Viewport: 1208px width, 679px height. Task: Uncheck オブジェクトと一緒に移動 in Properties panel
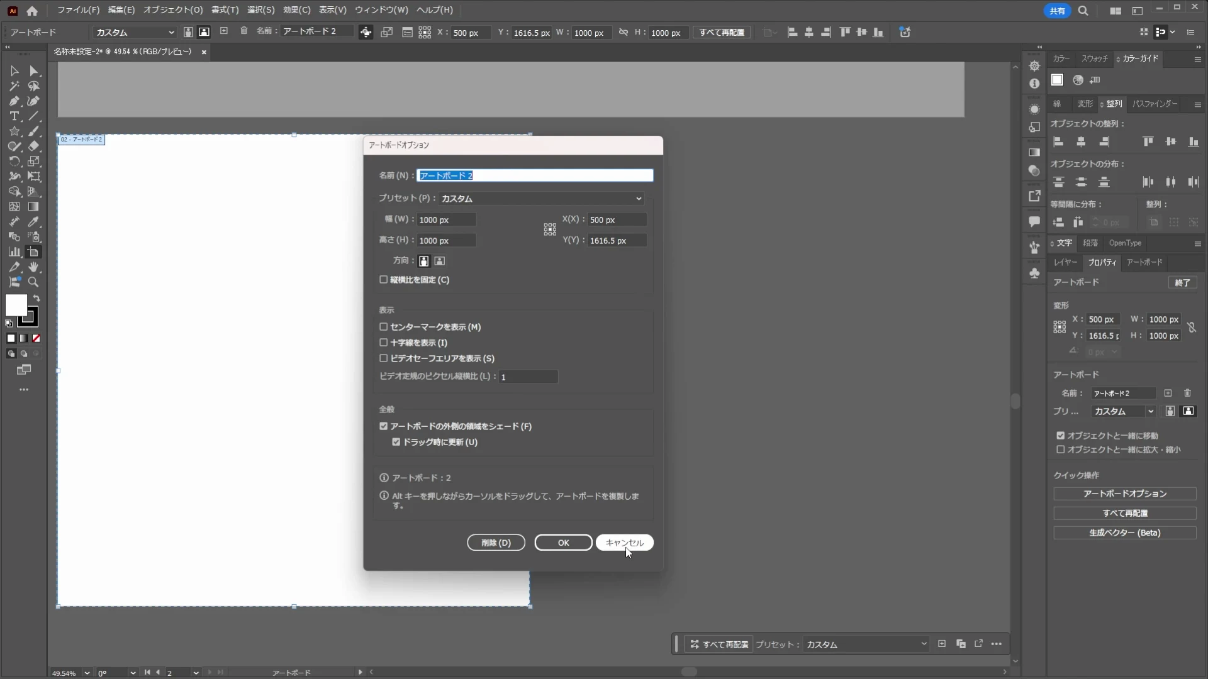point(1060,436)
